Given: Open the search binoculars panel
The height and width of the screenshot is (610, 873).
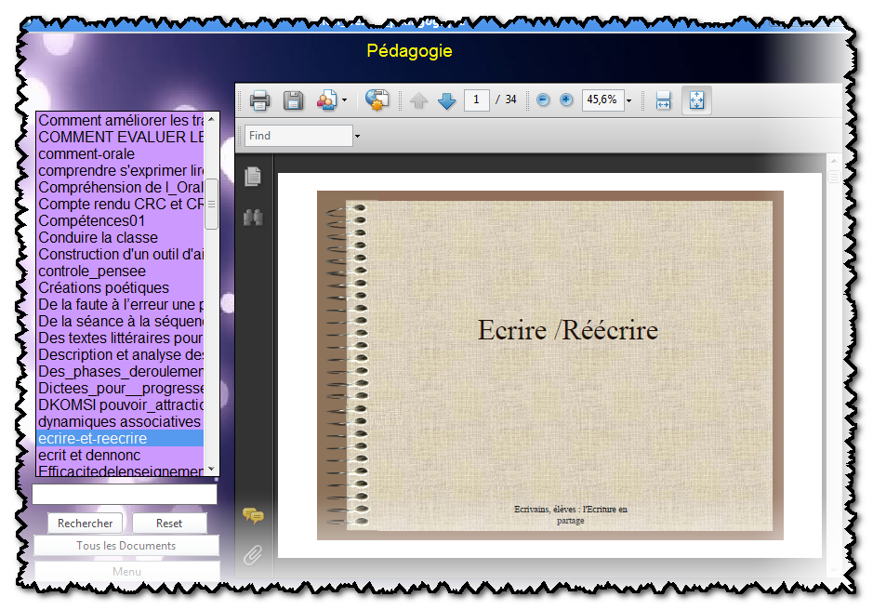Looking at the screenshot, I should coord(253,218).
